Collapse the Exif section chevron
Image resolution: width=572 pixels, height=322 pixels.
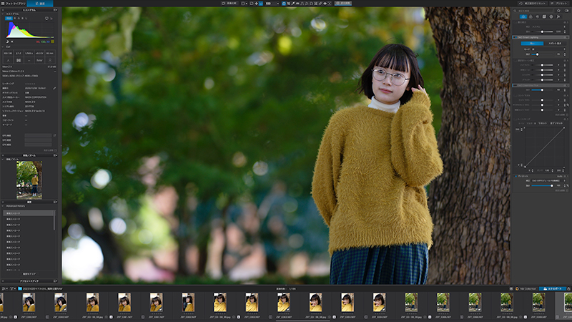click(x=4, y=47)
